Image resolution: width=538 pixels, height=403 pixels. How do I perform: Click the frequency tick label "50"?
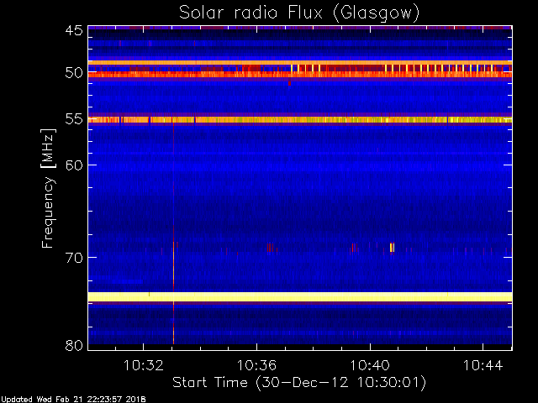click(x=74, y=73)
